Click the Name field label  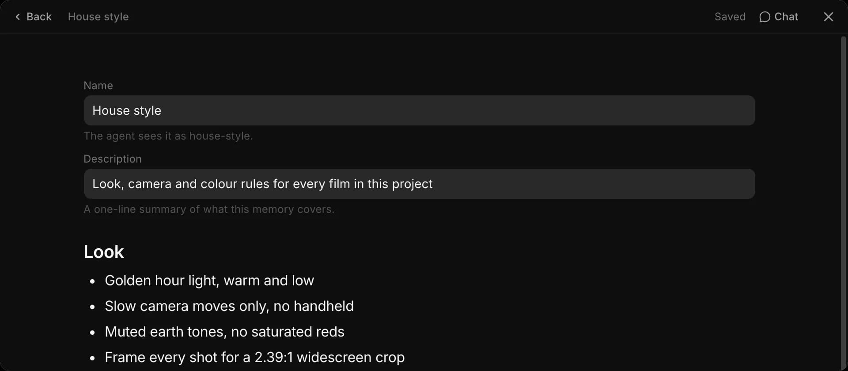pos(98,86)
